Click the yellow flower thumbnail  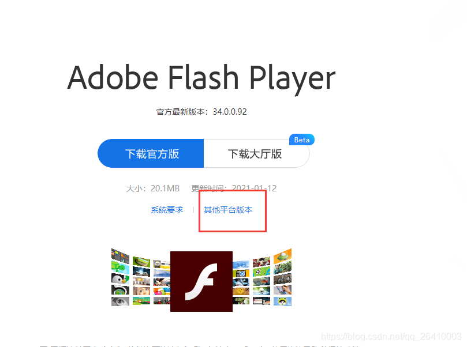tap(241, 292)
